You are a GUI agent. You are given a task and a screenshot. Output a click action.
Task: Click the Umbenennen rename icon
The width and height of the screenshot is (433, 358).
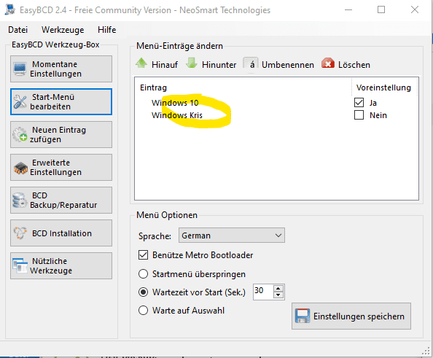251,63
